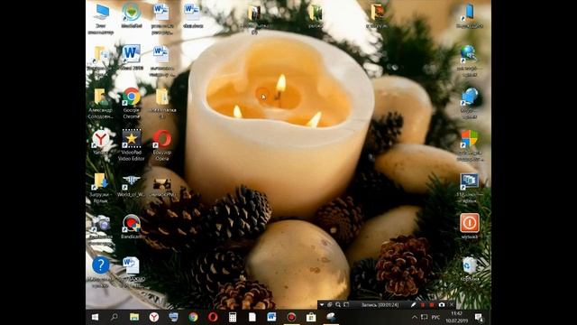Screen dimensions: 577x325
Task: Open the Bandicam desktop shortcut
Action: coord(132,227)
